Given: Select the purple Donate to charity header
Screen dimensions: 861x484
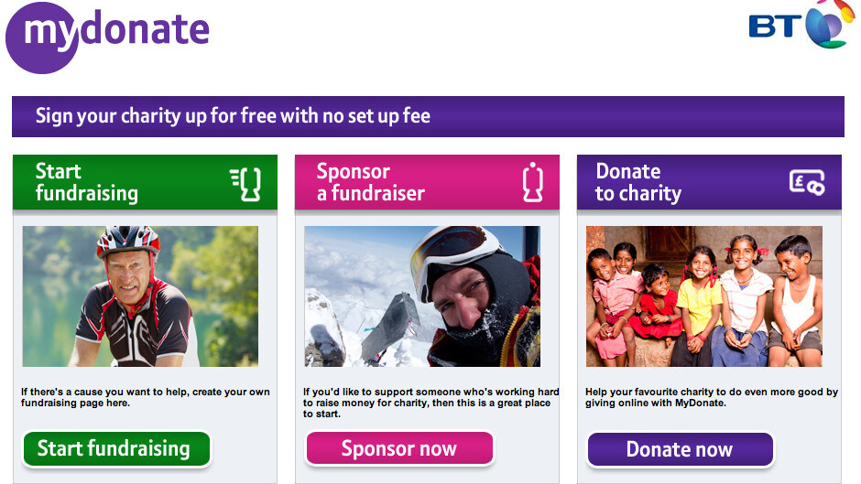Looking at the screenshot, I should pyautogui.click(x=709, y=182).
